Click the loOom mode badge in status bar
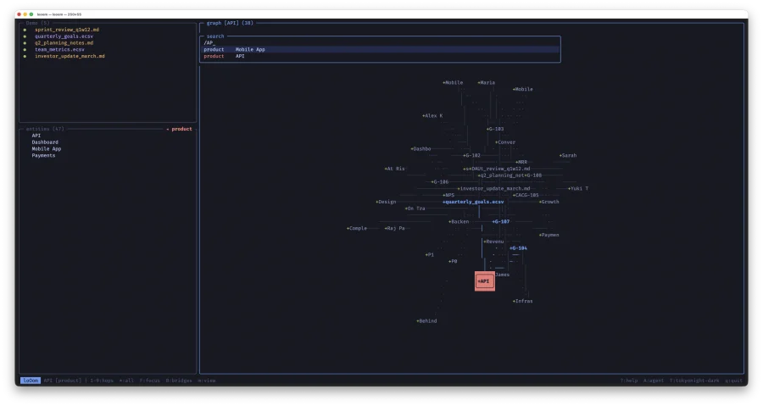 point(31,381)
